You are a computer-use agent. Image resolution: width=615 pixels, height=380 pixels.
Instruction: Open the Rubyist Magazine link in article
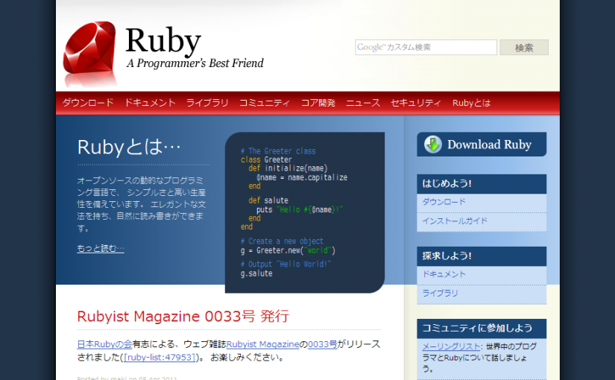(262, 344)
